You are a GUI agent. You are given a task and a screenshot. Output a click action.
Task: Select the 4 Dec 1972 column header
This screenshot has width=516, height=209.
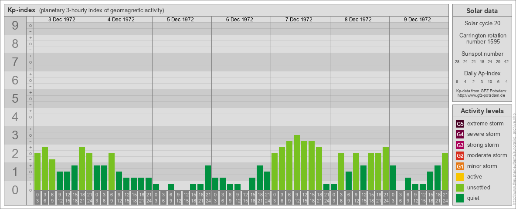(x=121, y=20)
